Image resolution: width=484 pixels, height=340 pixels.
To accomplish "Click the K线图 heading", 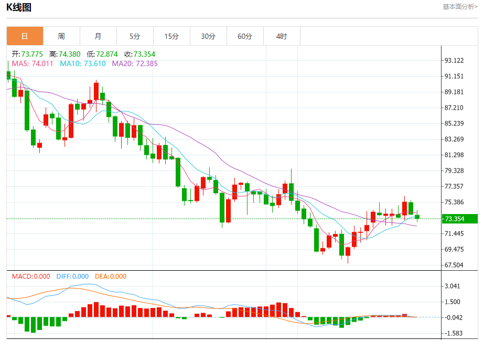I will click(x=19, y=7).
